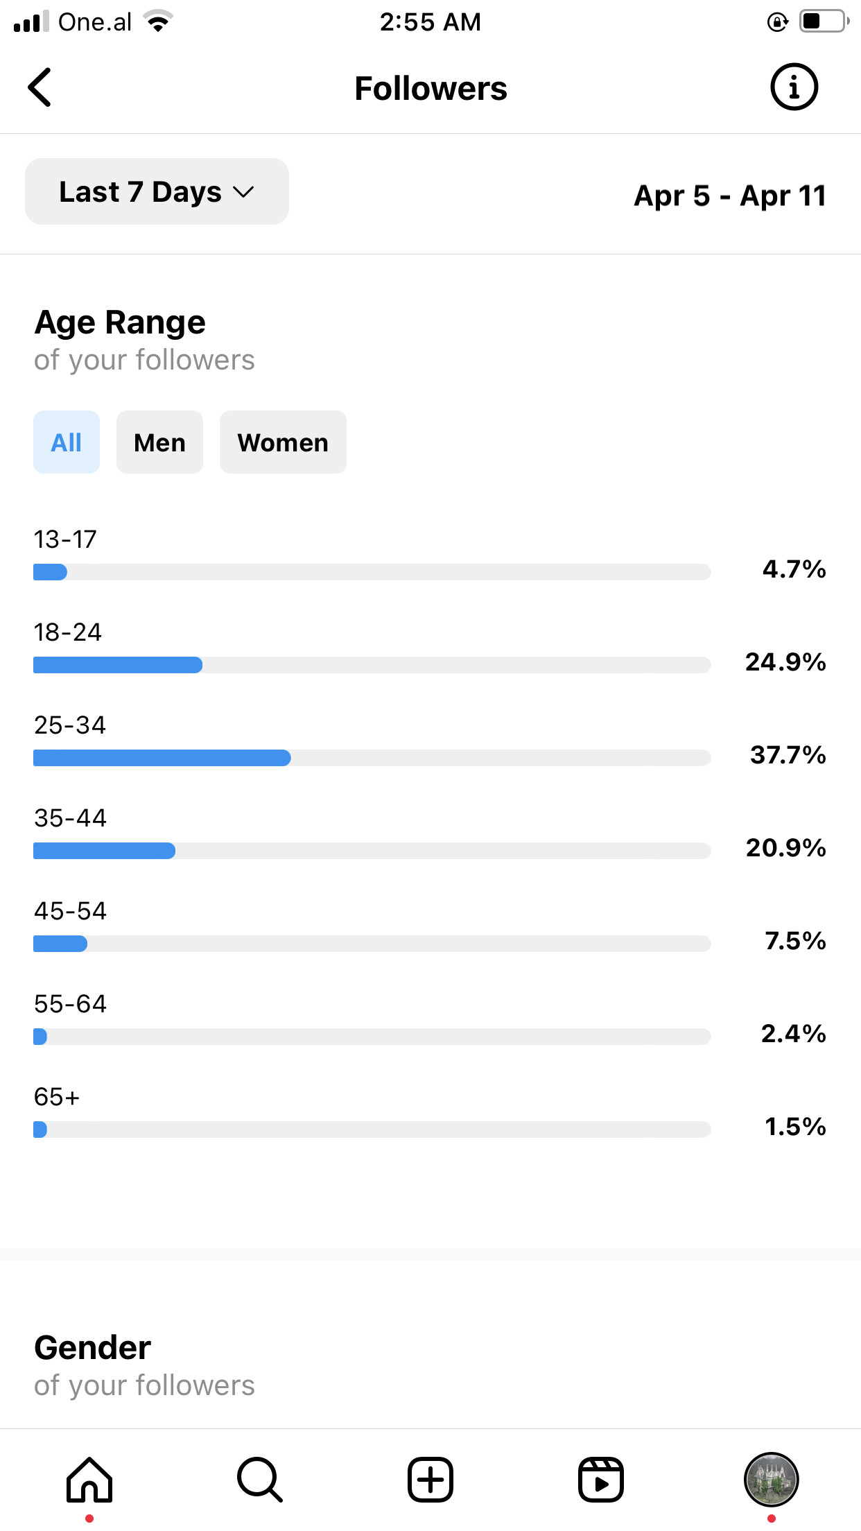
Task: Tap the back arrow icon
Action: [x=40, y=87]
